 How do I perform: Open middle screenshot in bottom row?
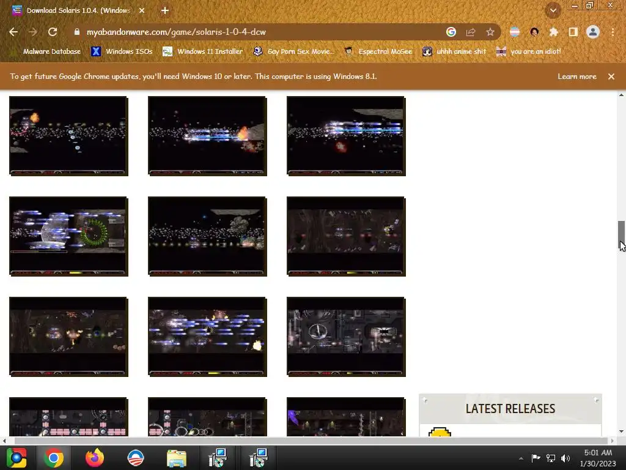click(207, 416)
